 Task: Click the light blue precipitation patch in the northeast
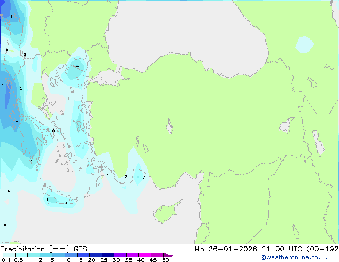click(305, 45)
